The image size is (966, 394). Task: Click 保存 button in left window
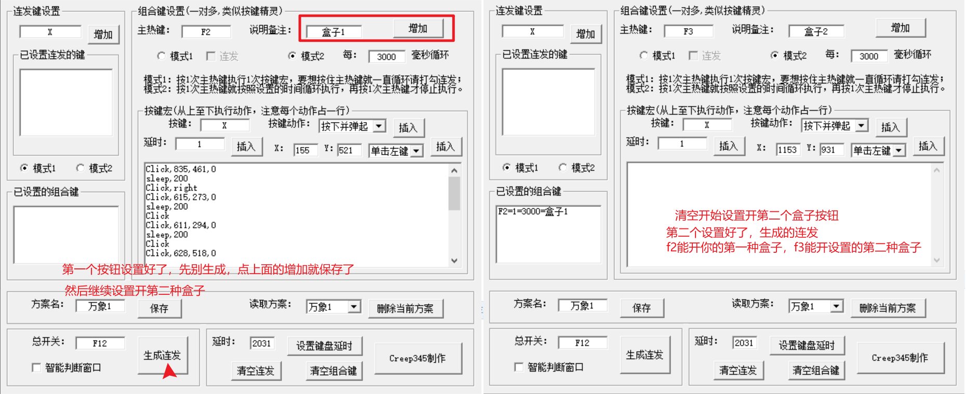tap(159, 308)
